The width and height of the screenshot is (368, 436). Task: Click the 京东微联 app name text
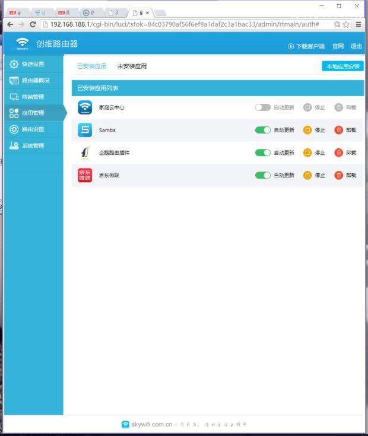tap(109, 175)
